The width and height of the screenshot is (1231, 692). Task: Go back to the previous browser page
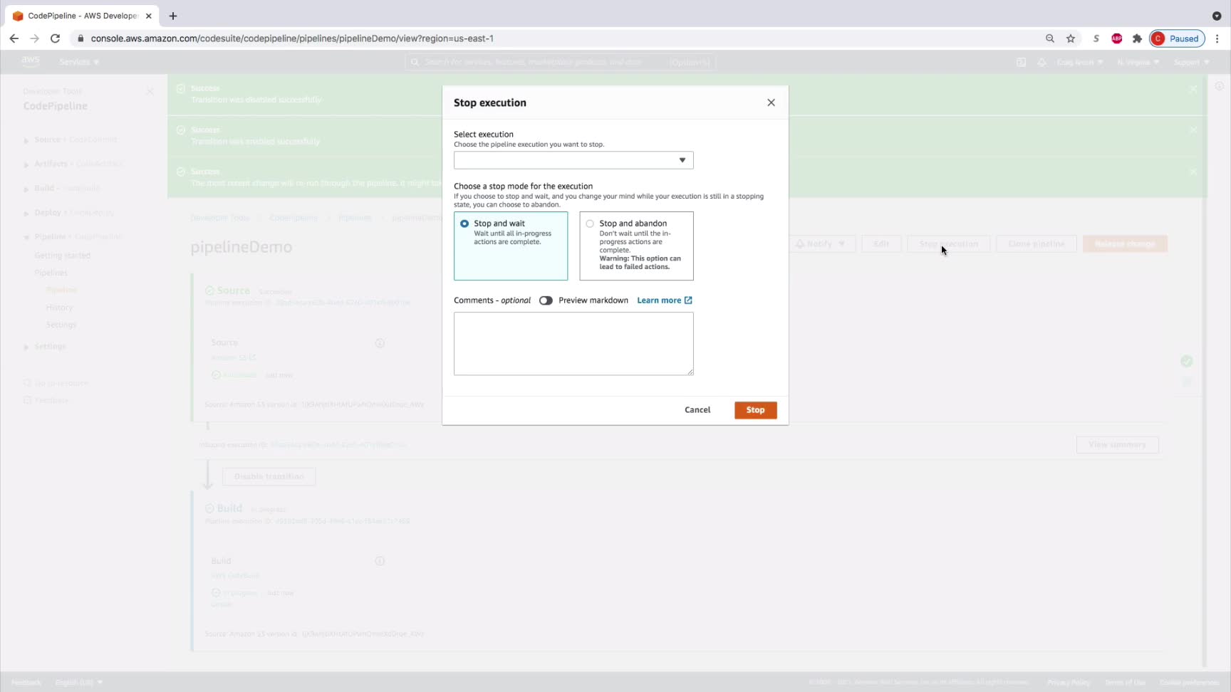14,38
